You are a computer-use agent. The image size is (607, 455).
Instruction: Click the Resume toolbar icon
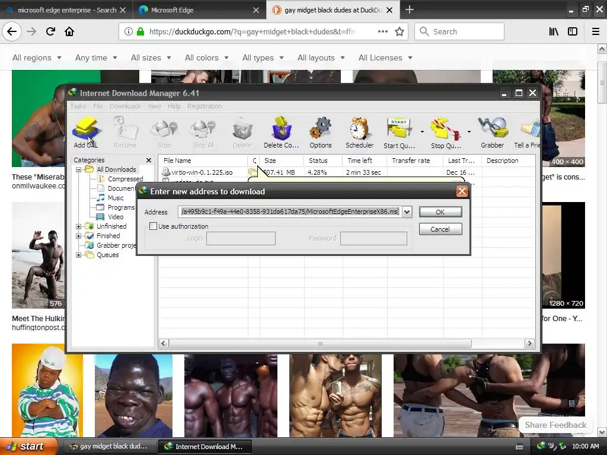click(125, 132)
